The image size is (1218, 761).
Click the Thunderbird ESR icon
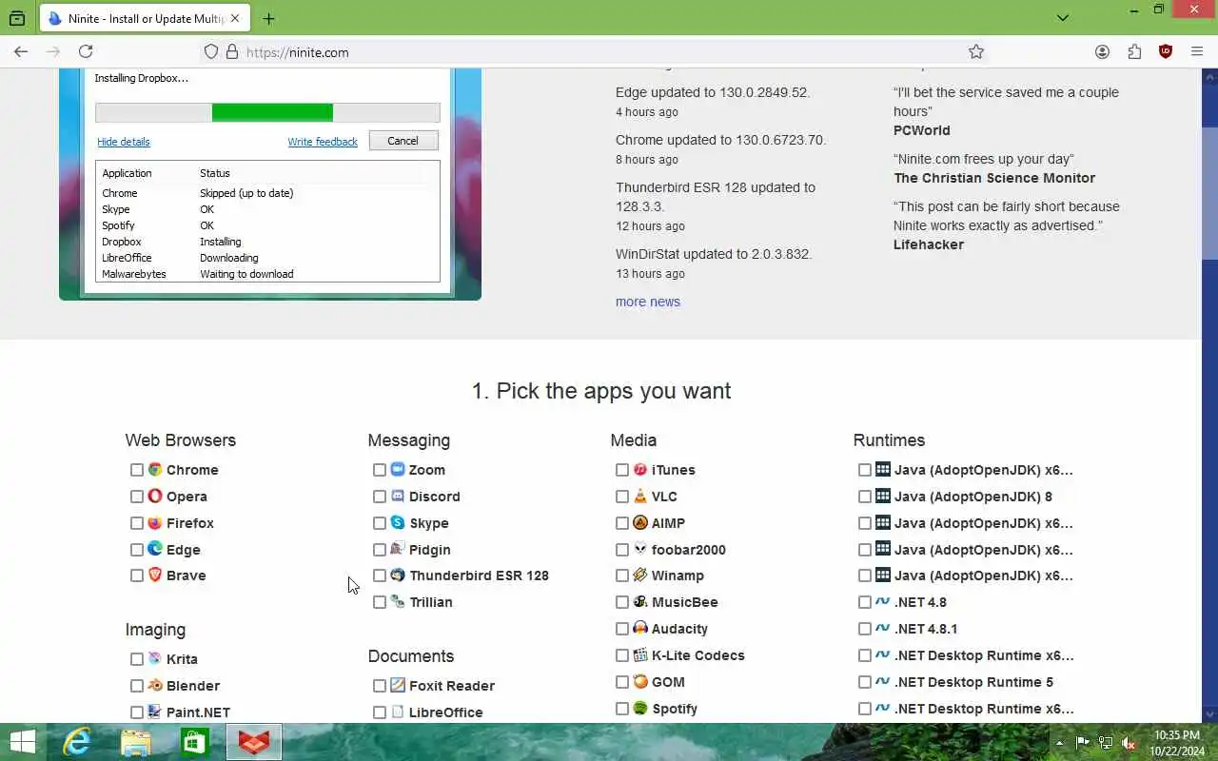pyautogui.click(x=398, y=576)
